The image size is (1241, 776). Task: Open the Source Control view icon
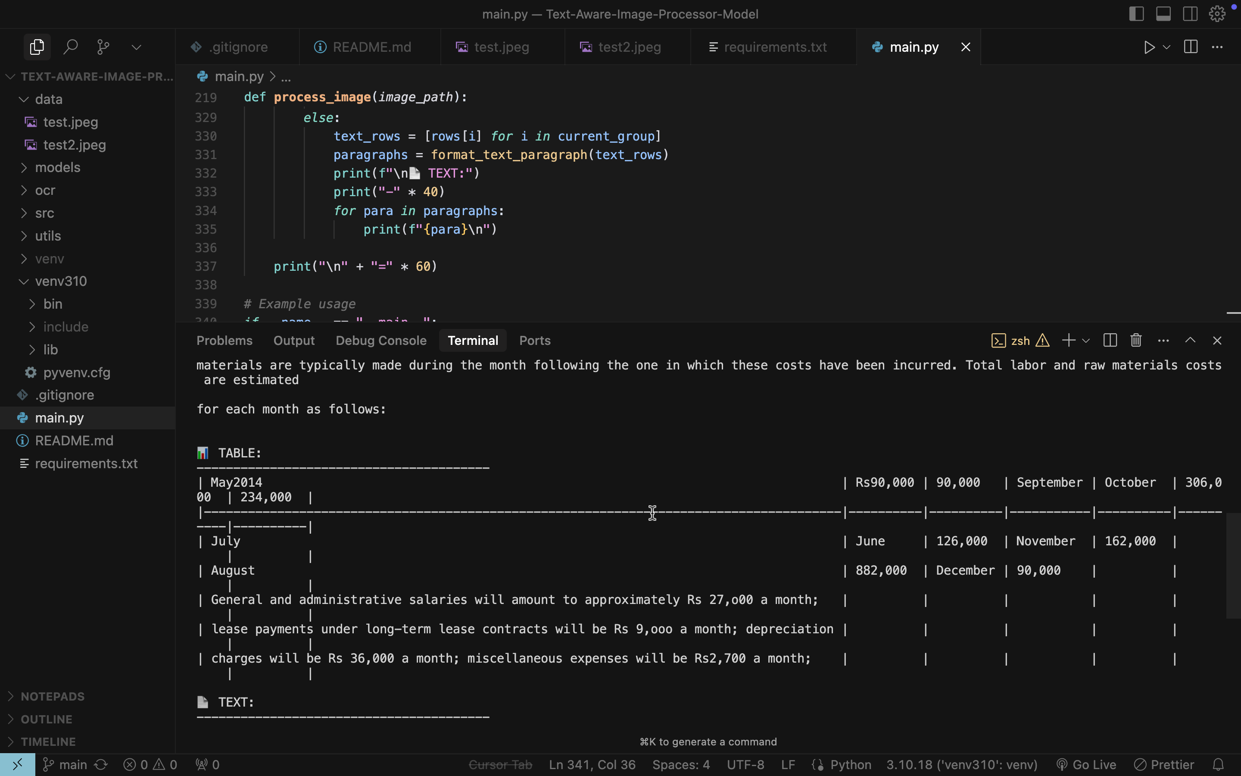(103, 47)
